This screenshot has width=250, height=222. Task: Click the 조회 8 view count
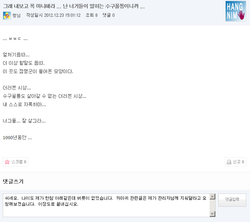point(92,15)
